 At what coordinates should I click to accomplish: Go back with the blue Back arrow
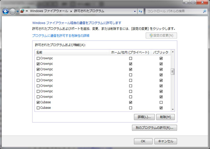6,12
